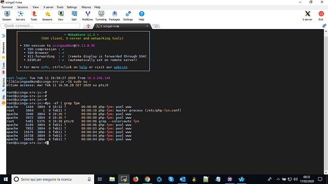Click the Quick connect input field
The image size is (328, 184).
tap(40, 26)
